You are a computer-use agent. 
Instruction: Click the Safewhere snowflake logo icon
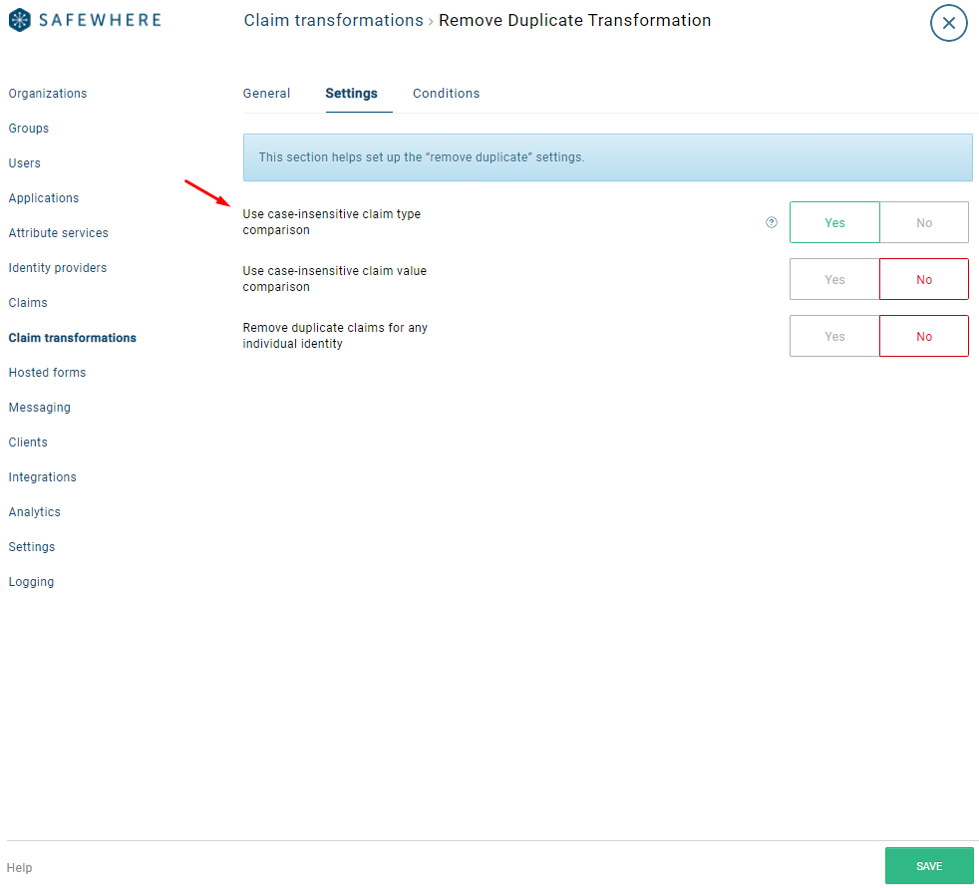(20, 20)
